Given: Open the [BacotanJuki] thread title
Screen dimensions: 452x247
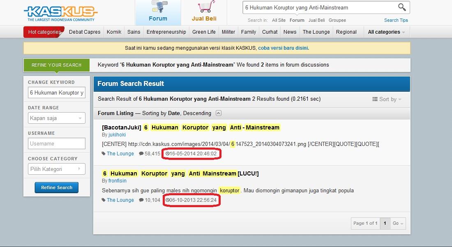Looking at the screenshot, I should coord(191,127).
